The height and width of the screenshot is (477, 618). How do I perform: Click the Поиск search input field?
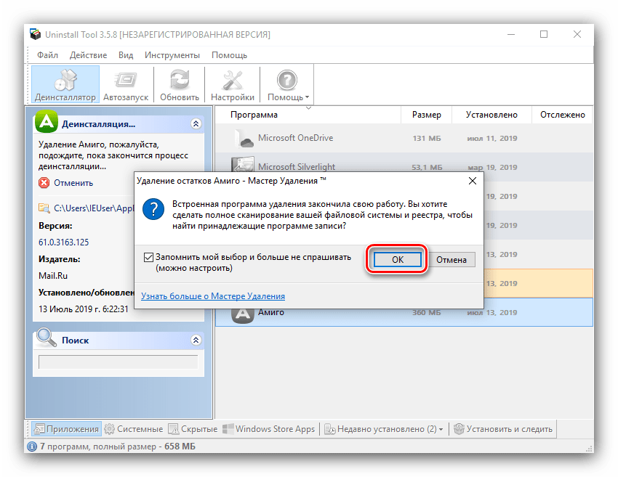pyautogui.click(x=118, y=362)
